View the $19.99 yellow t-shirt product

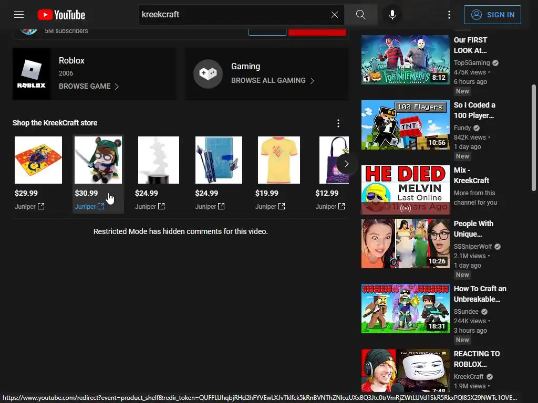[x=278, y=160]
